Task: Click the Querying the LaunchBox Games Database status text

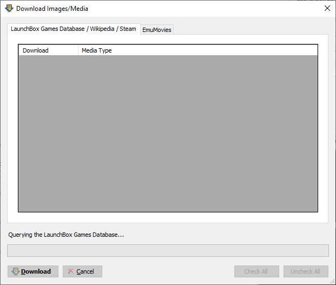Action: (x=66, y=235)
